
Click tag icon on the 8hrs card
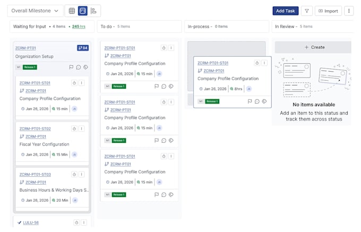pyautogui.click(x=264, y=101)
